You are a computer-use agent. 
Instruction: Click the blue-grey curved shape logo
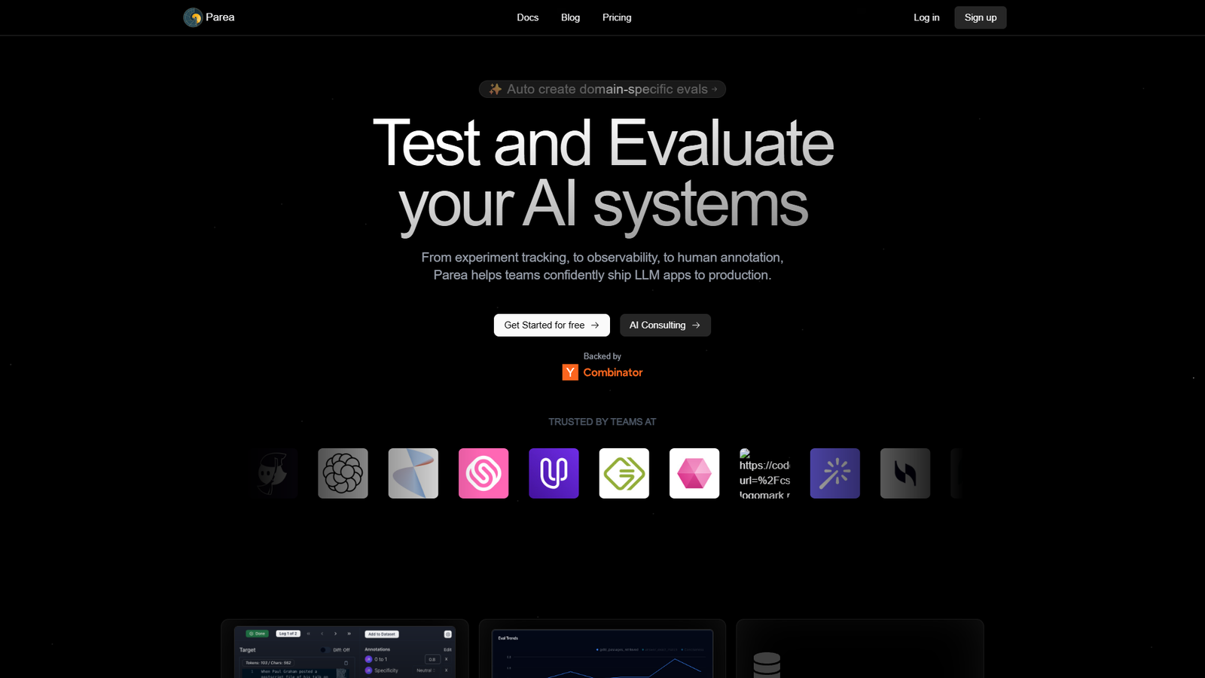pos(413,473)
